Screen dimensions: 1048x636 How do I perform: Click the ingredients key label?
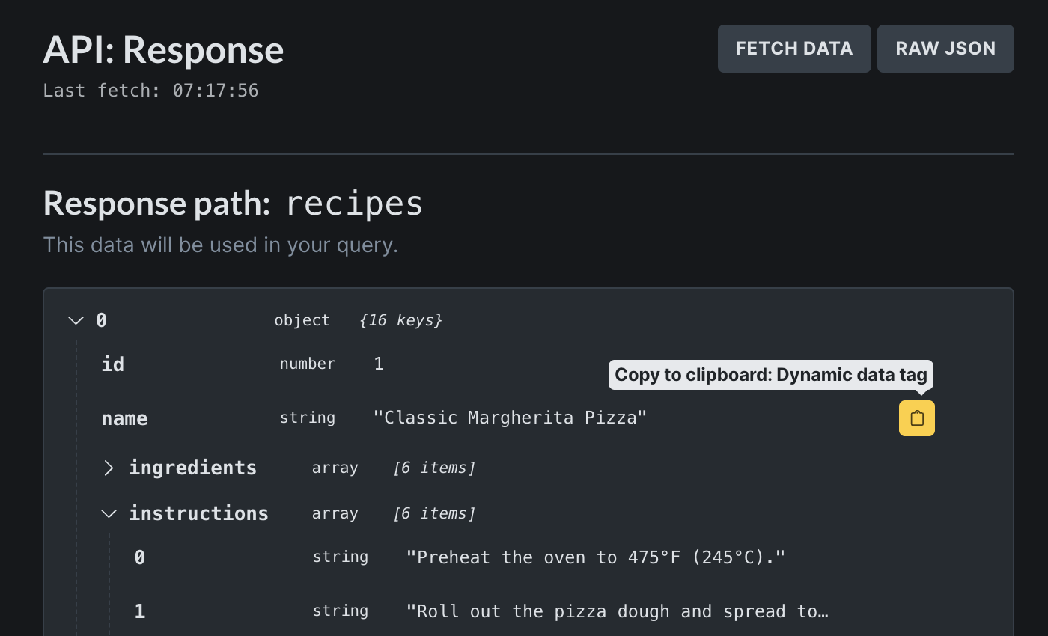click(192, 468)
